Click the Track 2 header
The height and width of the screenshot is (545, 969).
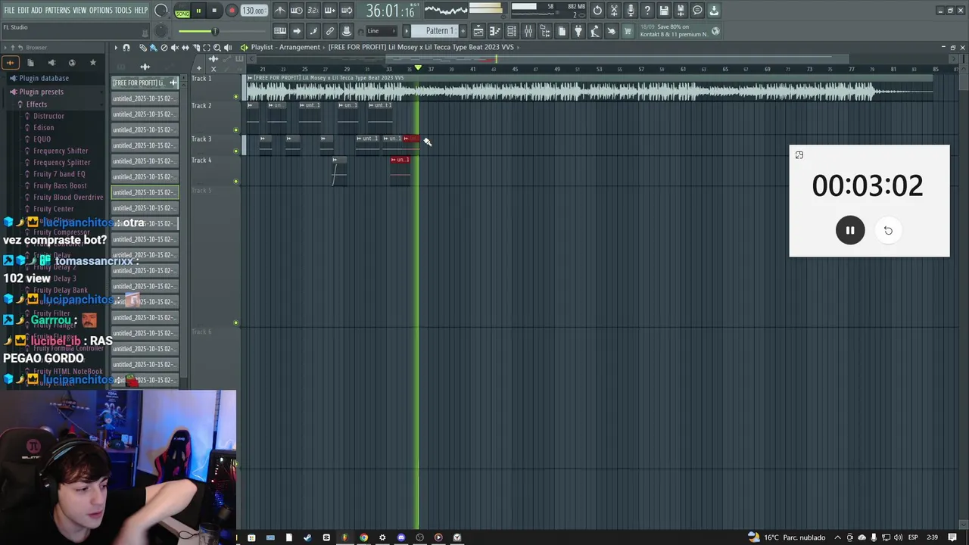pyautogui.click(x=214, y=117)
